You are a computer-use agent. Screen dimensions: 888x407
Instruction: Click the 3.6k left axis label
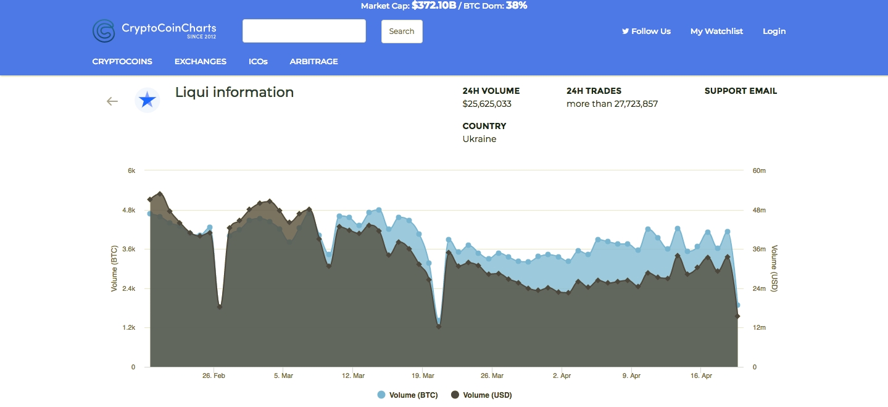(129, 250)
